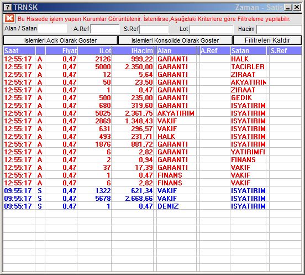Click Islemleri Acik Olarak Goster button

[x=60, y=40]
